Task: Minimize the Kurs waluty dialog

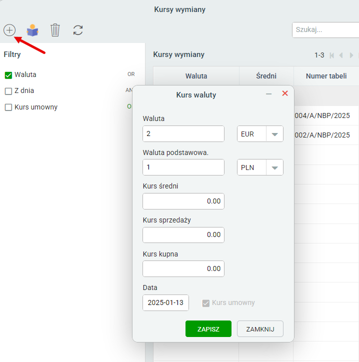Action: coord(268,94)
